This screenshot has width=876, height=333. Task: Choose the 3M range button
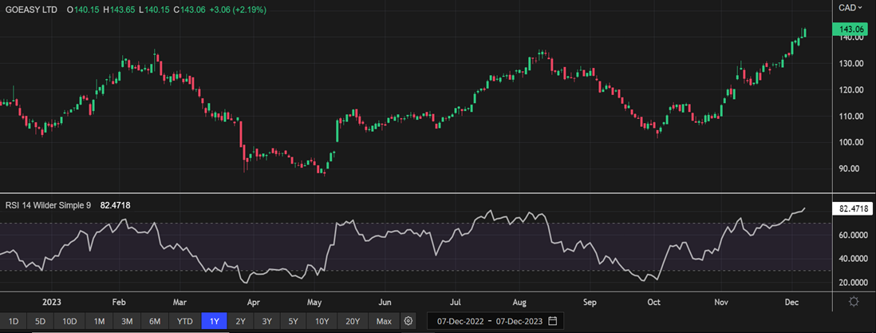(127, 321)
